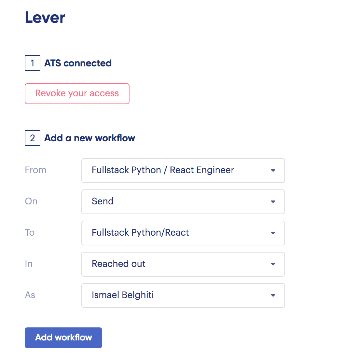
Task: Open the As user dropdown
Action: (x=183, y=296)
